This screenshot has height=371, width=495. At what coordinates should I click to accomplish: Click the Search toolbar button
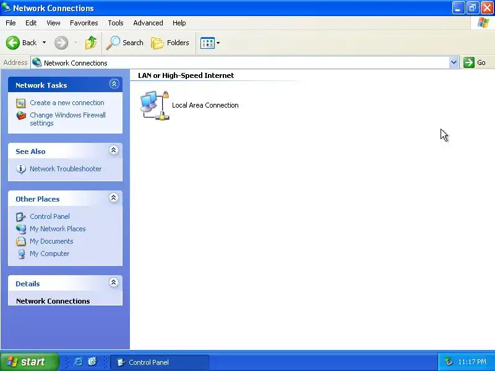125,43
